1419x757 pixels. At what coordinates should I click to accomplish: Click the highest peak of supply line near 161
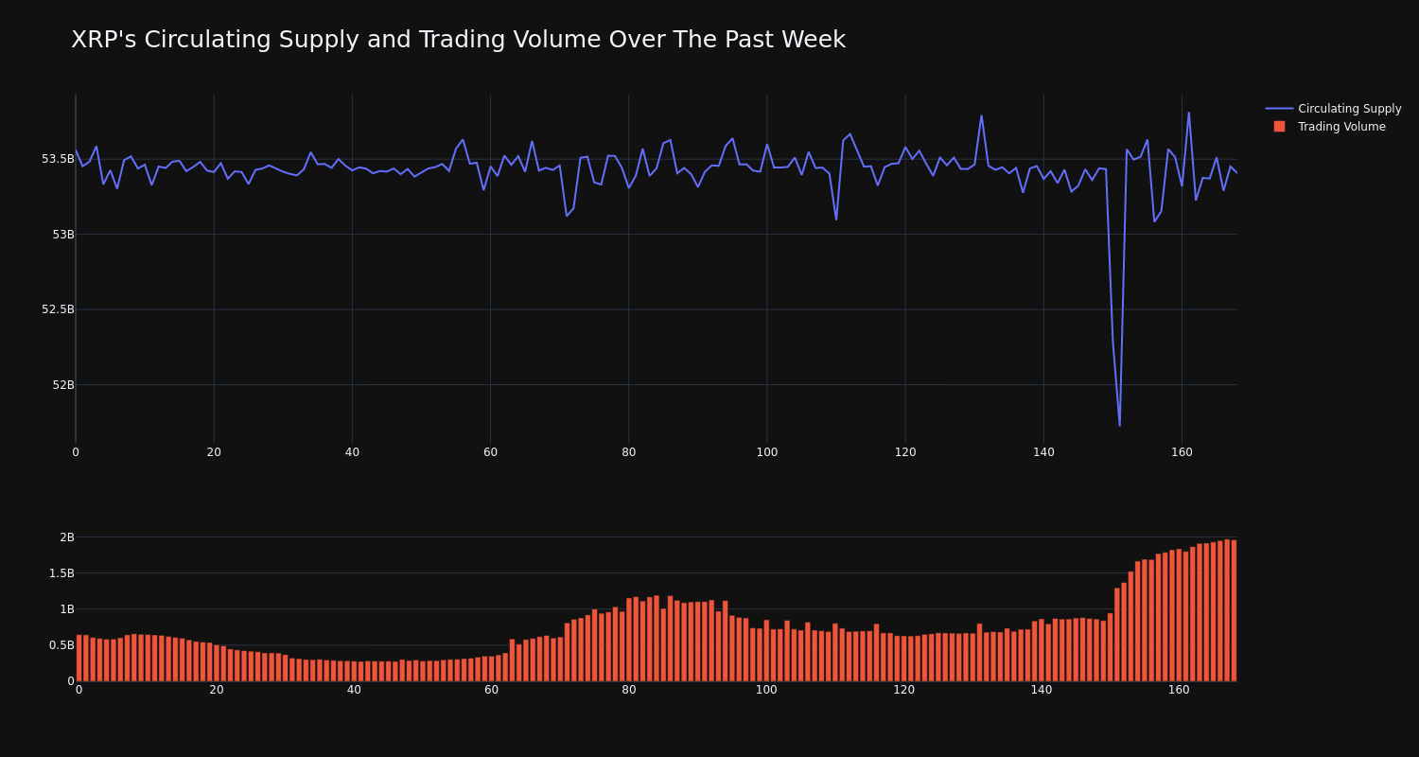1188,113
